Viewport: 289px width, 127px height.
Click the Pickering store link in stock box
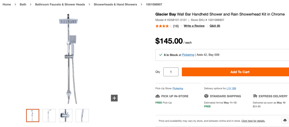point(188,55)
